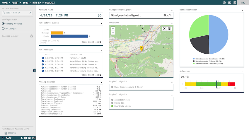This screenshot has width=249, height=140.
Task: Collapse Betriebsstunden panel
Action: point(242,10)
